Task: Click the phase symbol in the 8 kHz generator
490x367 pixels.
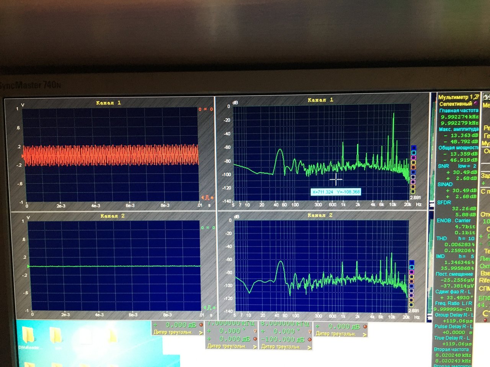Action: 310,331
